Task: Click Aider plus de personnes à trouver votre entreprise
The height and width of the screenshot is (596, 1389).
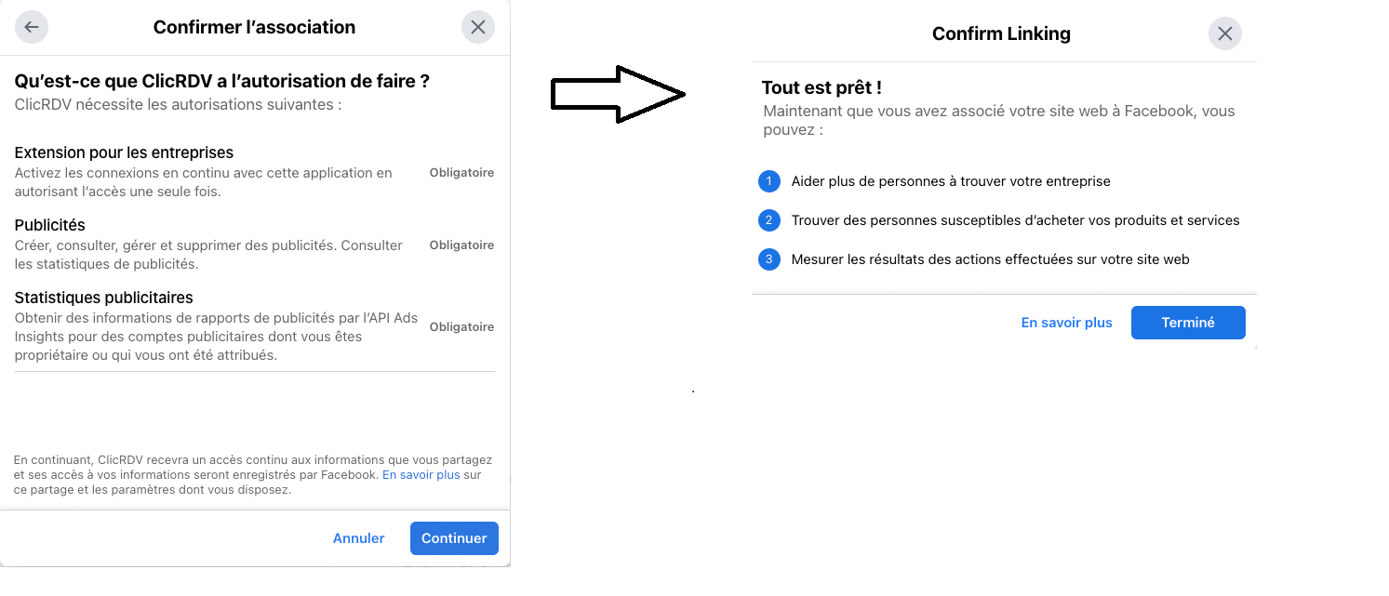Action: coord(951,181)
